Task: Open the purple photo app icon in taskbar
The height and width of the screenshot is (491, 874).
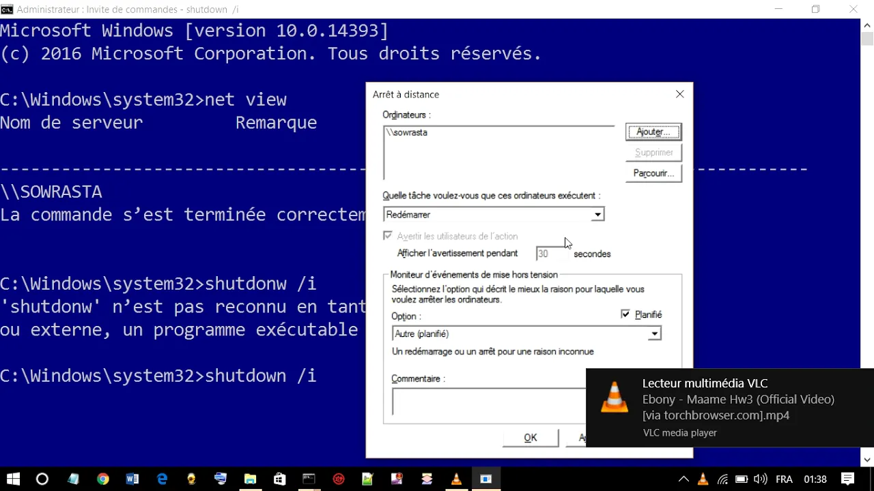Action: (x=397, y=479)
